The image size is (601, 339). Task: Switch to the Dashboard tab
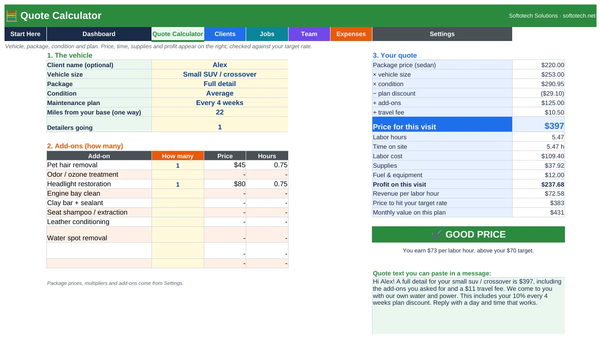tap(99, 34)
